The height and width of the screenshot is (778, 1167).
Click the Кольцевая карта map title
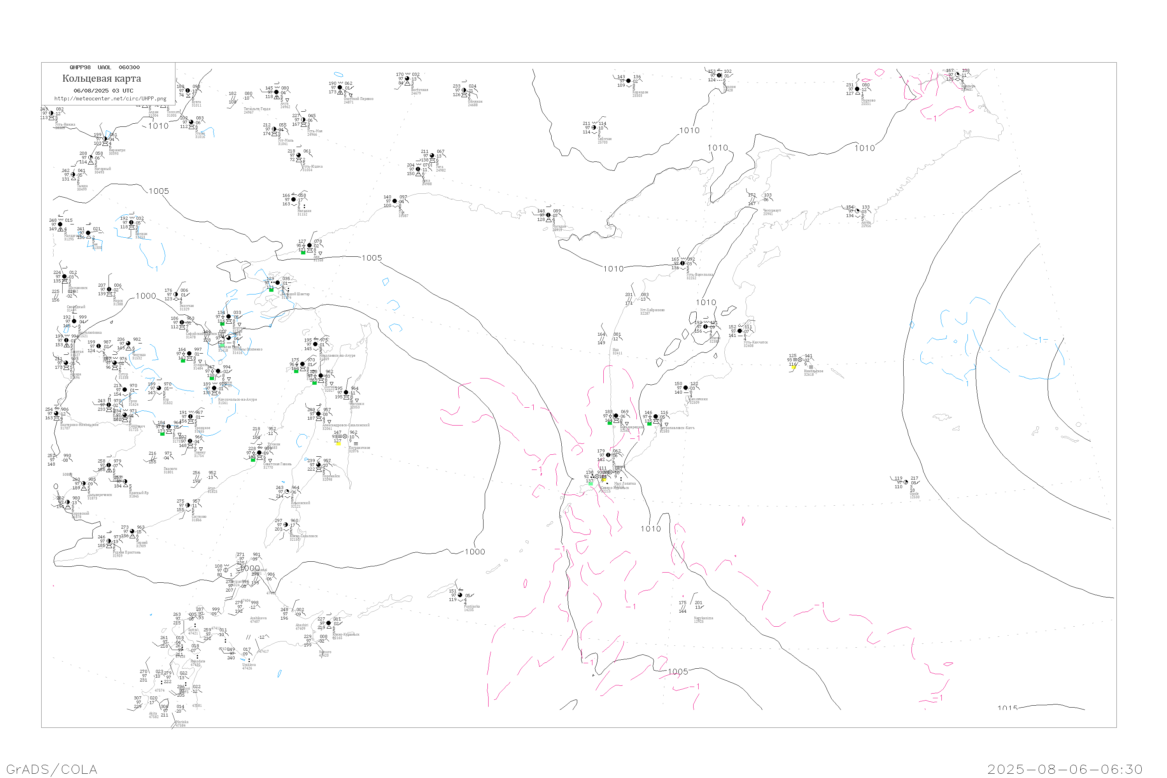102,79
